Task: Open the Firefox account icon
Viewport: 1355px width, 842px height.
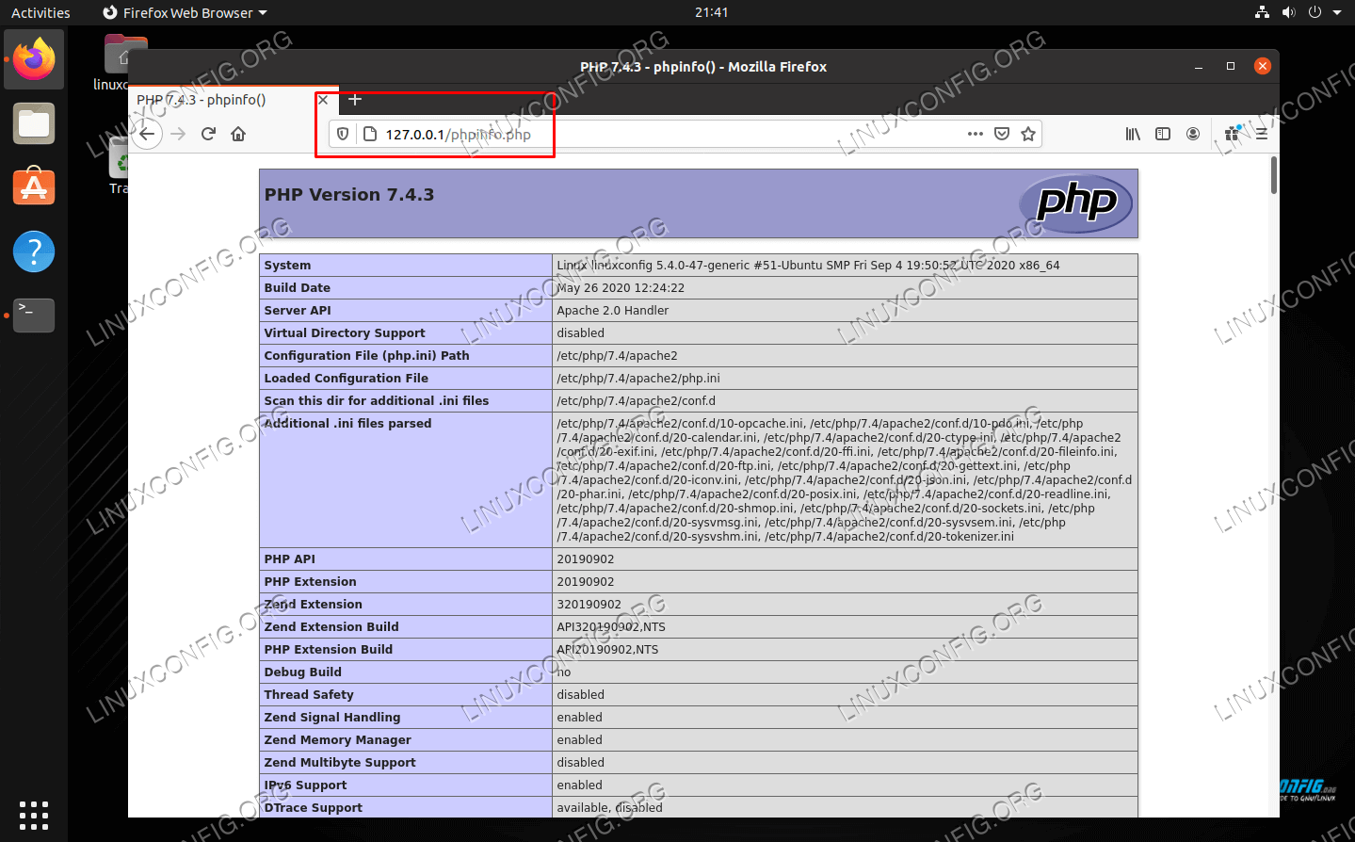Action: [1193, 134]
